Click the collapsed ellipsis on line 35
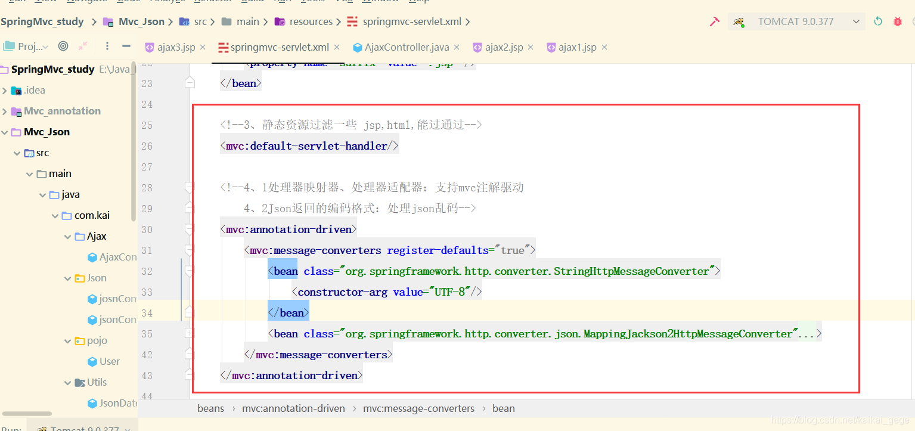 (x=807, y=334)
